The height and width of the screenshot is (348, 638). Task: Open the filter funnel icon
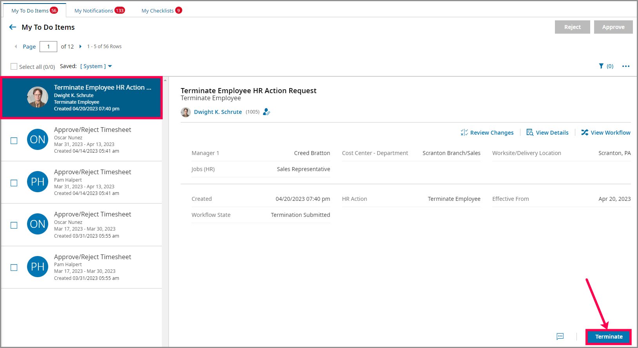[601, 66]
